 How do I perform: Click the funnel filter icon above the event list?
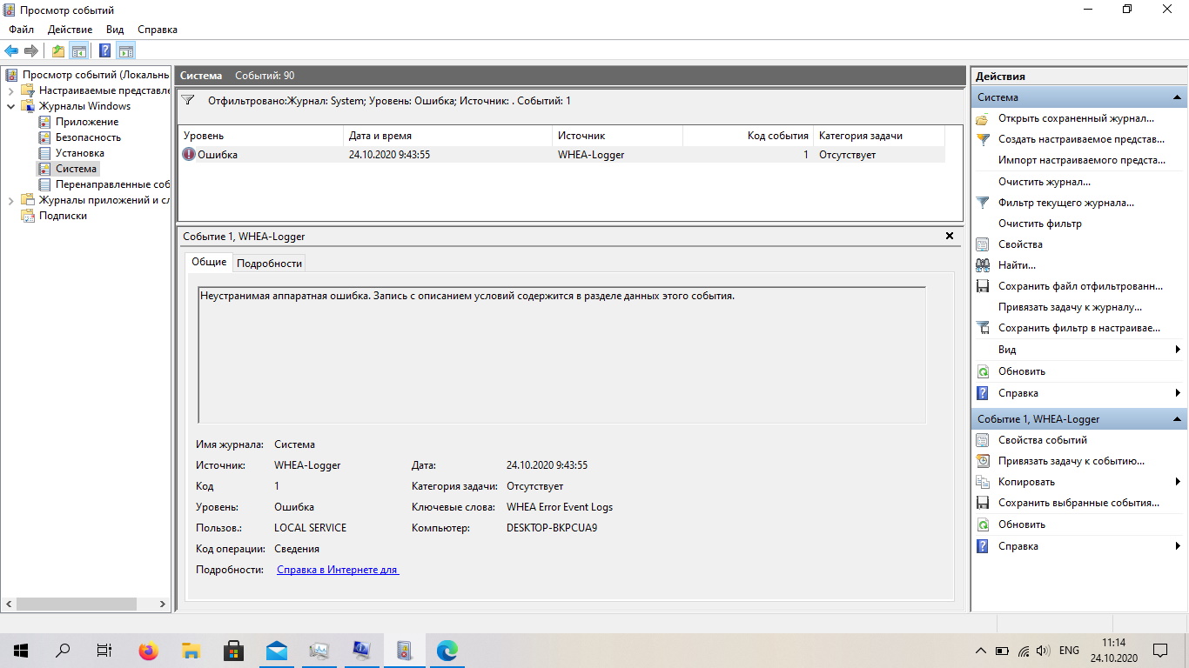[x=187, y=101]
